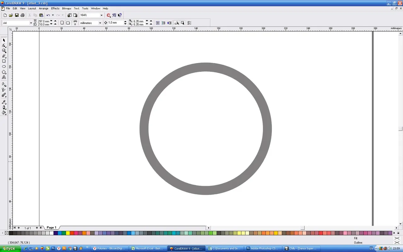Click the Undo arrow icon

tap(48, 15)
